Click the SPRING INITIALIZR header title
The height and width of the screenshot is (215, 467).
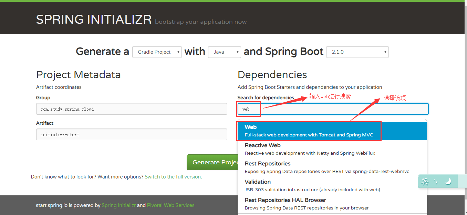click(94, 20)
